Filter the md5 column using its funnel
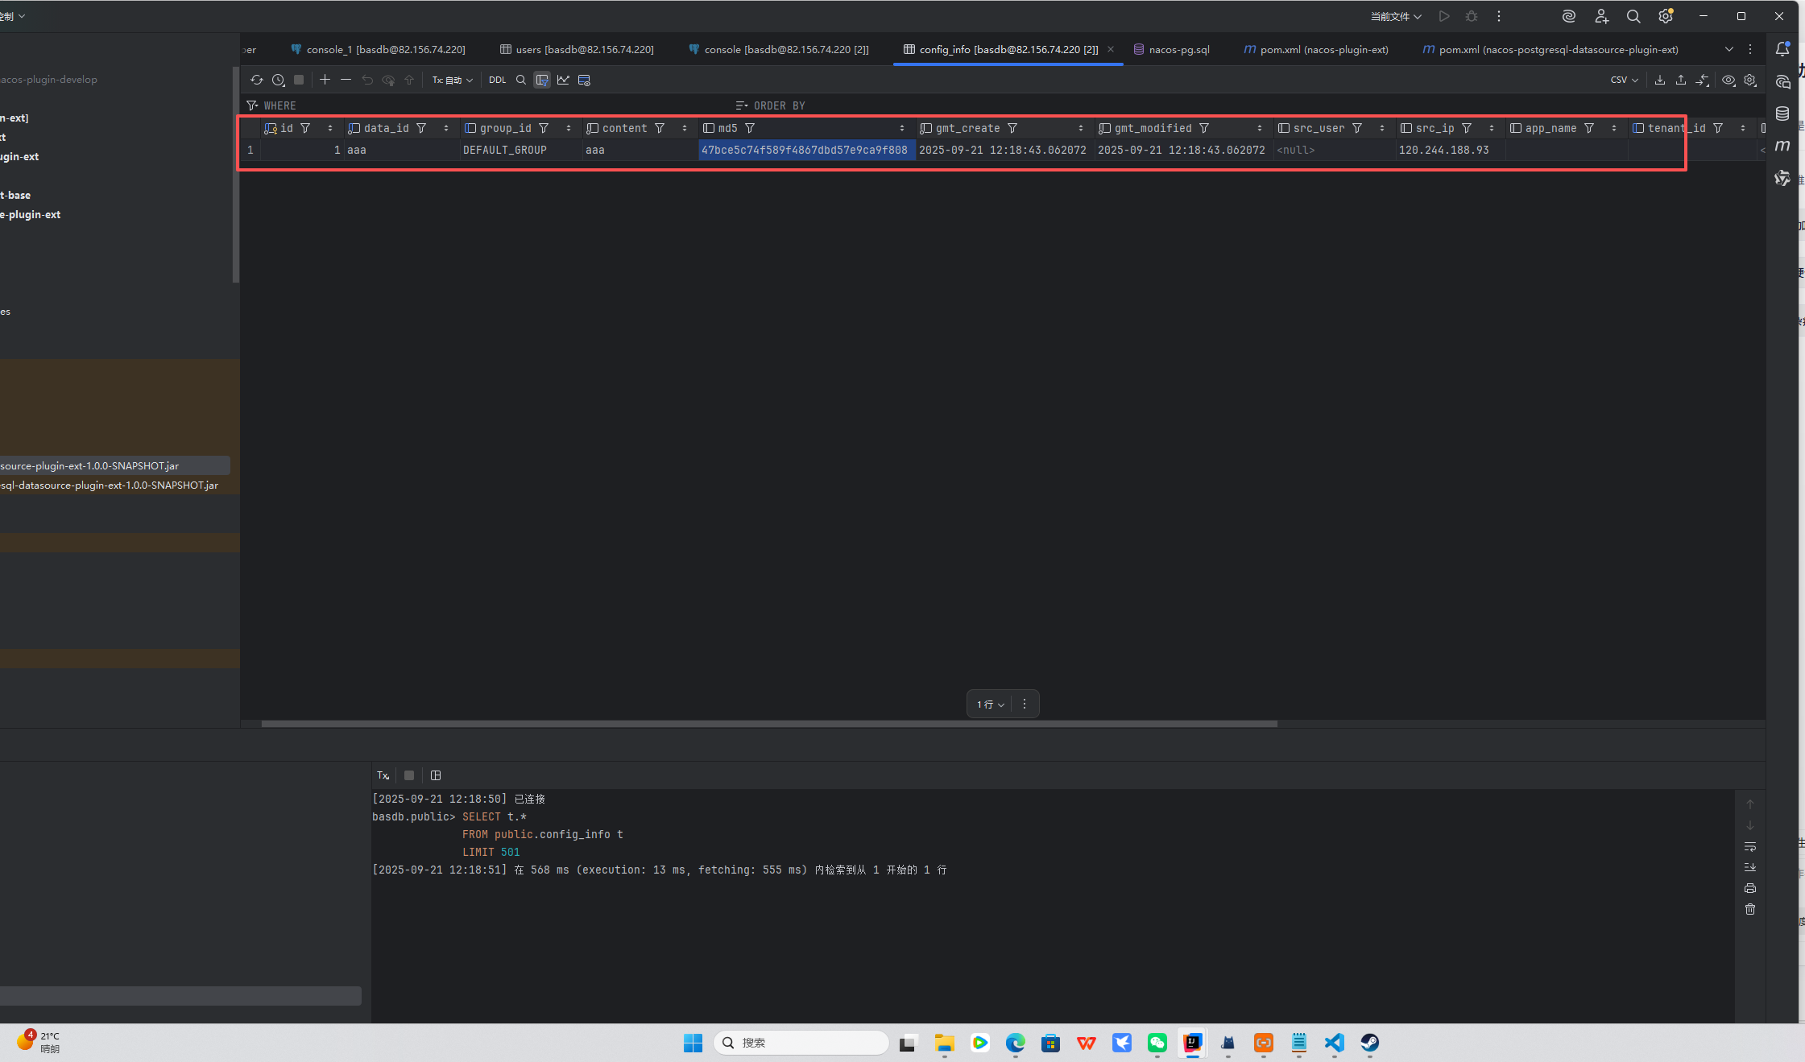Screen dimensions: 1805x1062 point(749,127)
